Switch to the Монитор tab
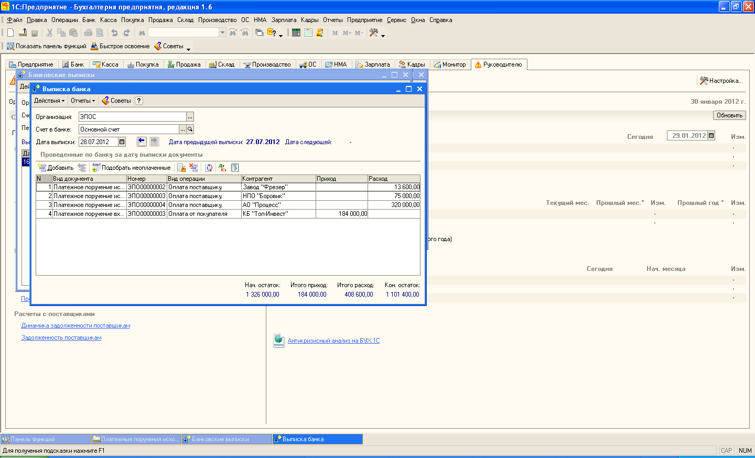The height and width of the screenshot is (458, 755). tap(450, 64)
